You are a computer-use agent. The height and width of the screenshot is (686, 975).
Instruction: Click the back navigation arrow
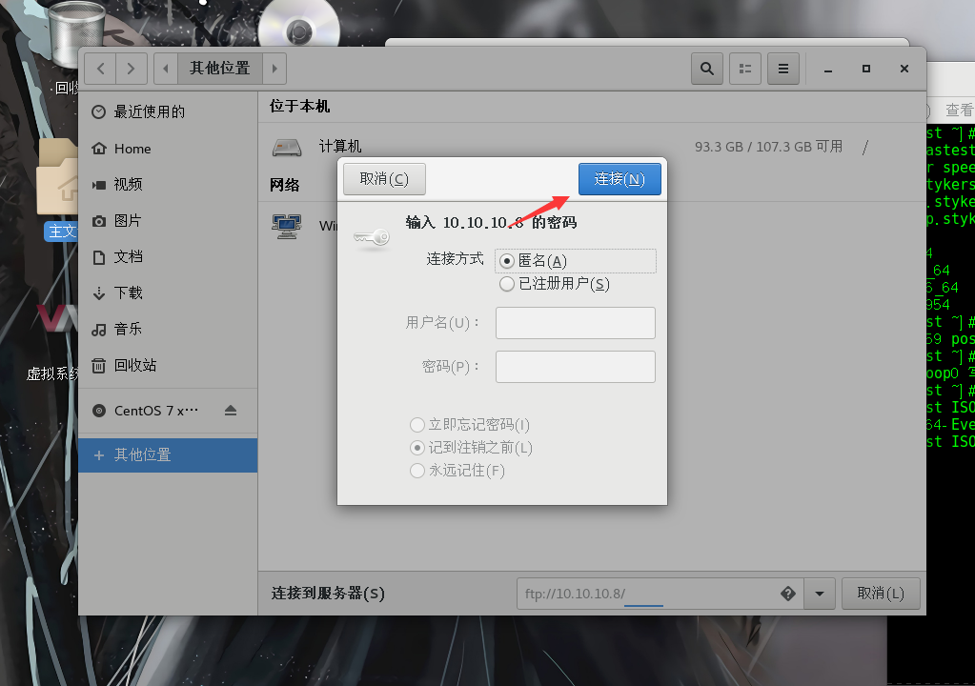coord(100,69)
